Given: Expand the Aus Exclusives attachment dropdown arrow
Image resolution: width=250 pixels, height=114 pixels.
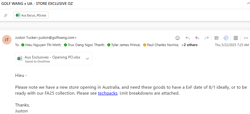Looking at the screenshot, I should coord(87,58).
